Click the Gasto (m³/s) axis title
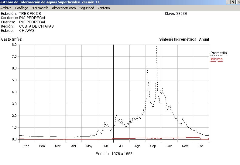The image size is (240, 165). pos(12,39)
